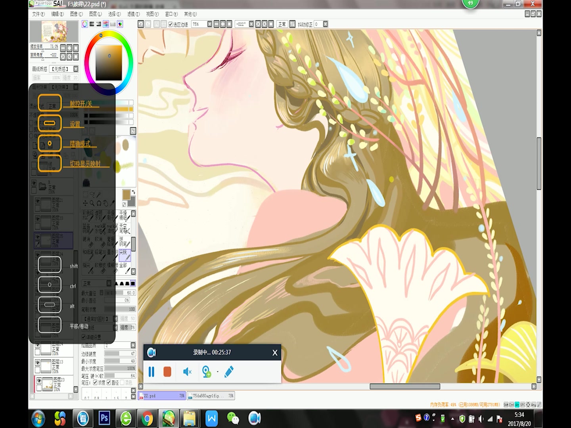This screenshot has width=571, height=428.
Task: Adjust the 边缘硬度 slider
Action: [x=120, y=353]
